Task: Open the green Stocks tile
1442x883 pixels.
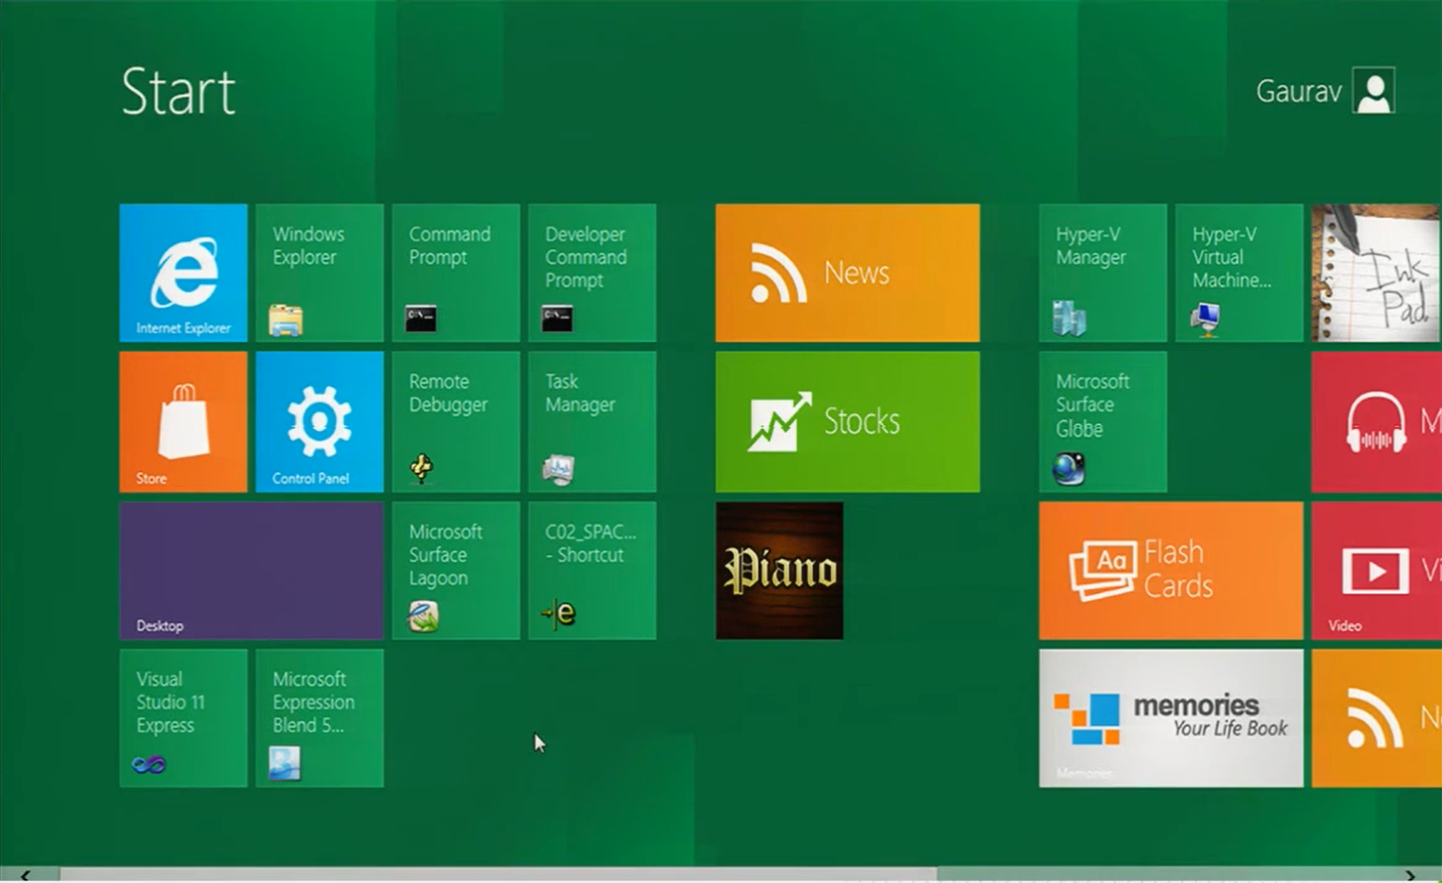Action: click(847, 422)
